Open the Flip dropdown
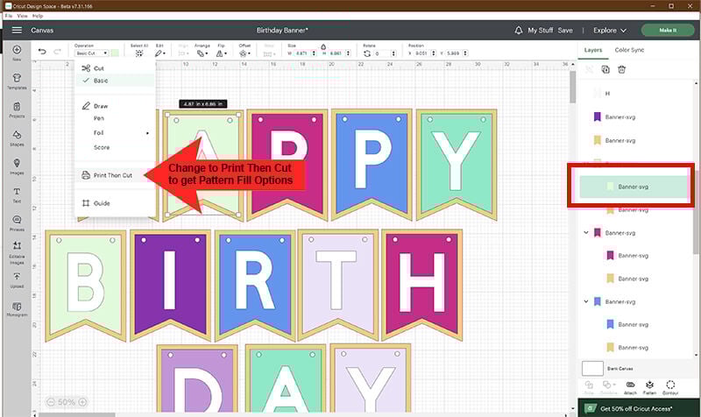The width and height of the screenshot is (701, 417). 221,53
